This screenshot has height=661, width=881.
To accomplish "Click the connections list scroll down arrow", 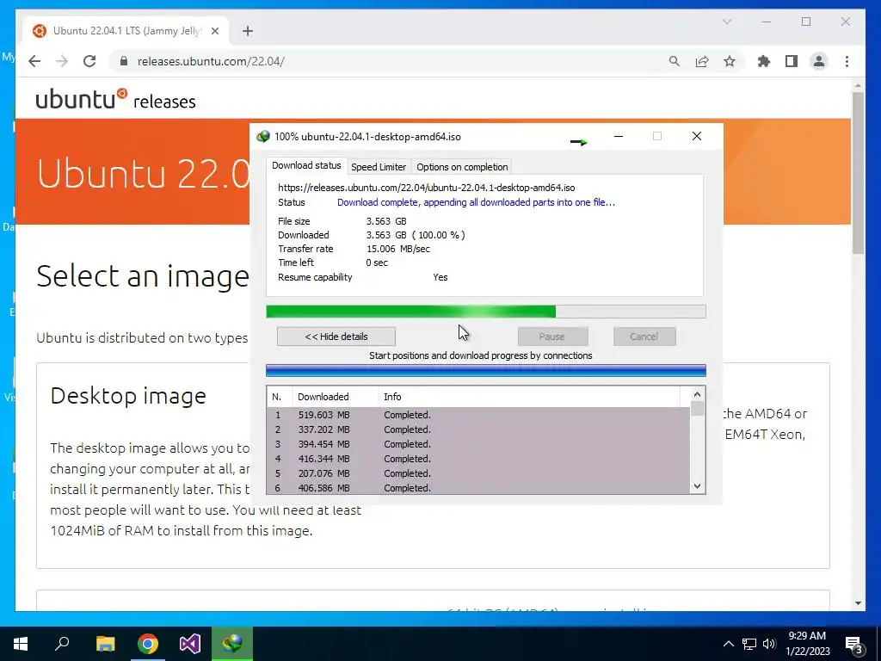I will pyautogui.click(x=697, y=486).
